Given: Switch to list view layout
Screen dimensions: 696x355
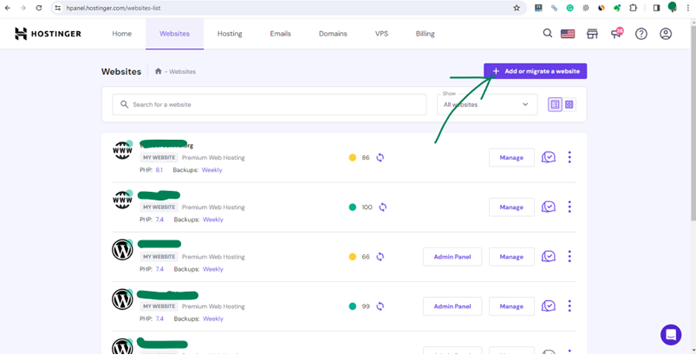Looking at the screenshot, I should click(555, 104).
